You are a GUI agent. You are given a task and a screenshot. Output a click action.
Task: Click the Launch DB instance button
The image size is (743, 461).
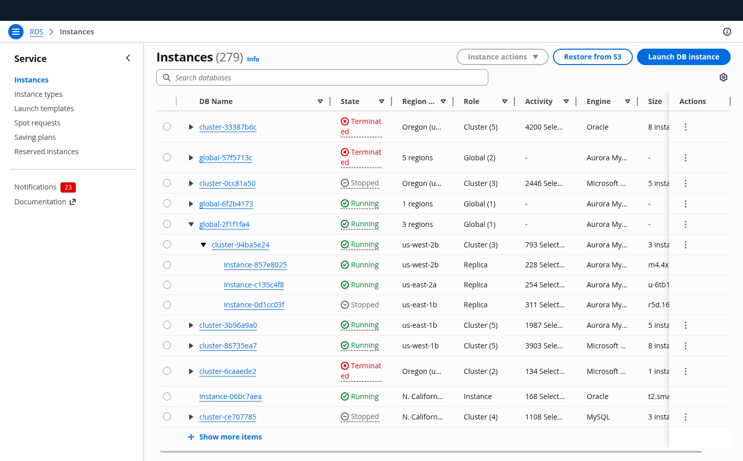(x=683, y=57)
